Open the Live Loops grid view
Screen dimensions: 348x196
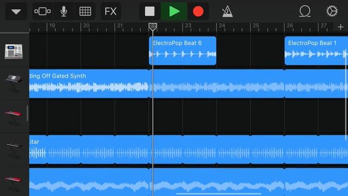coord(85,11)
